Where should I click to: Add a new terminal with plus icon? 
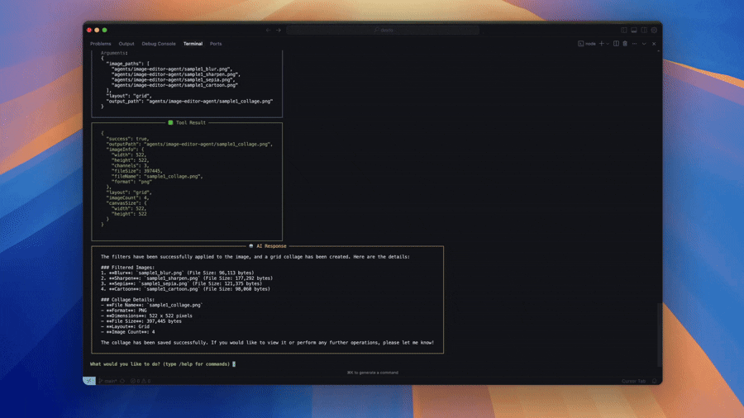[x=601, y=44]
